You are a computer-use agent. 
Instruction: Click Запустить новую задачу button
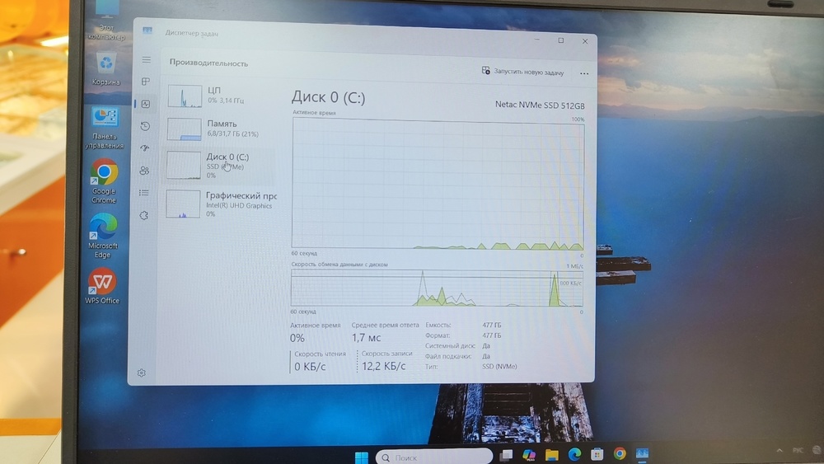coord(523,72)
